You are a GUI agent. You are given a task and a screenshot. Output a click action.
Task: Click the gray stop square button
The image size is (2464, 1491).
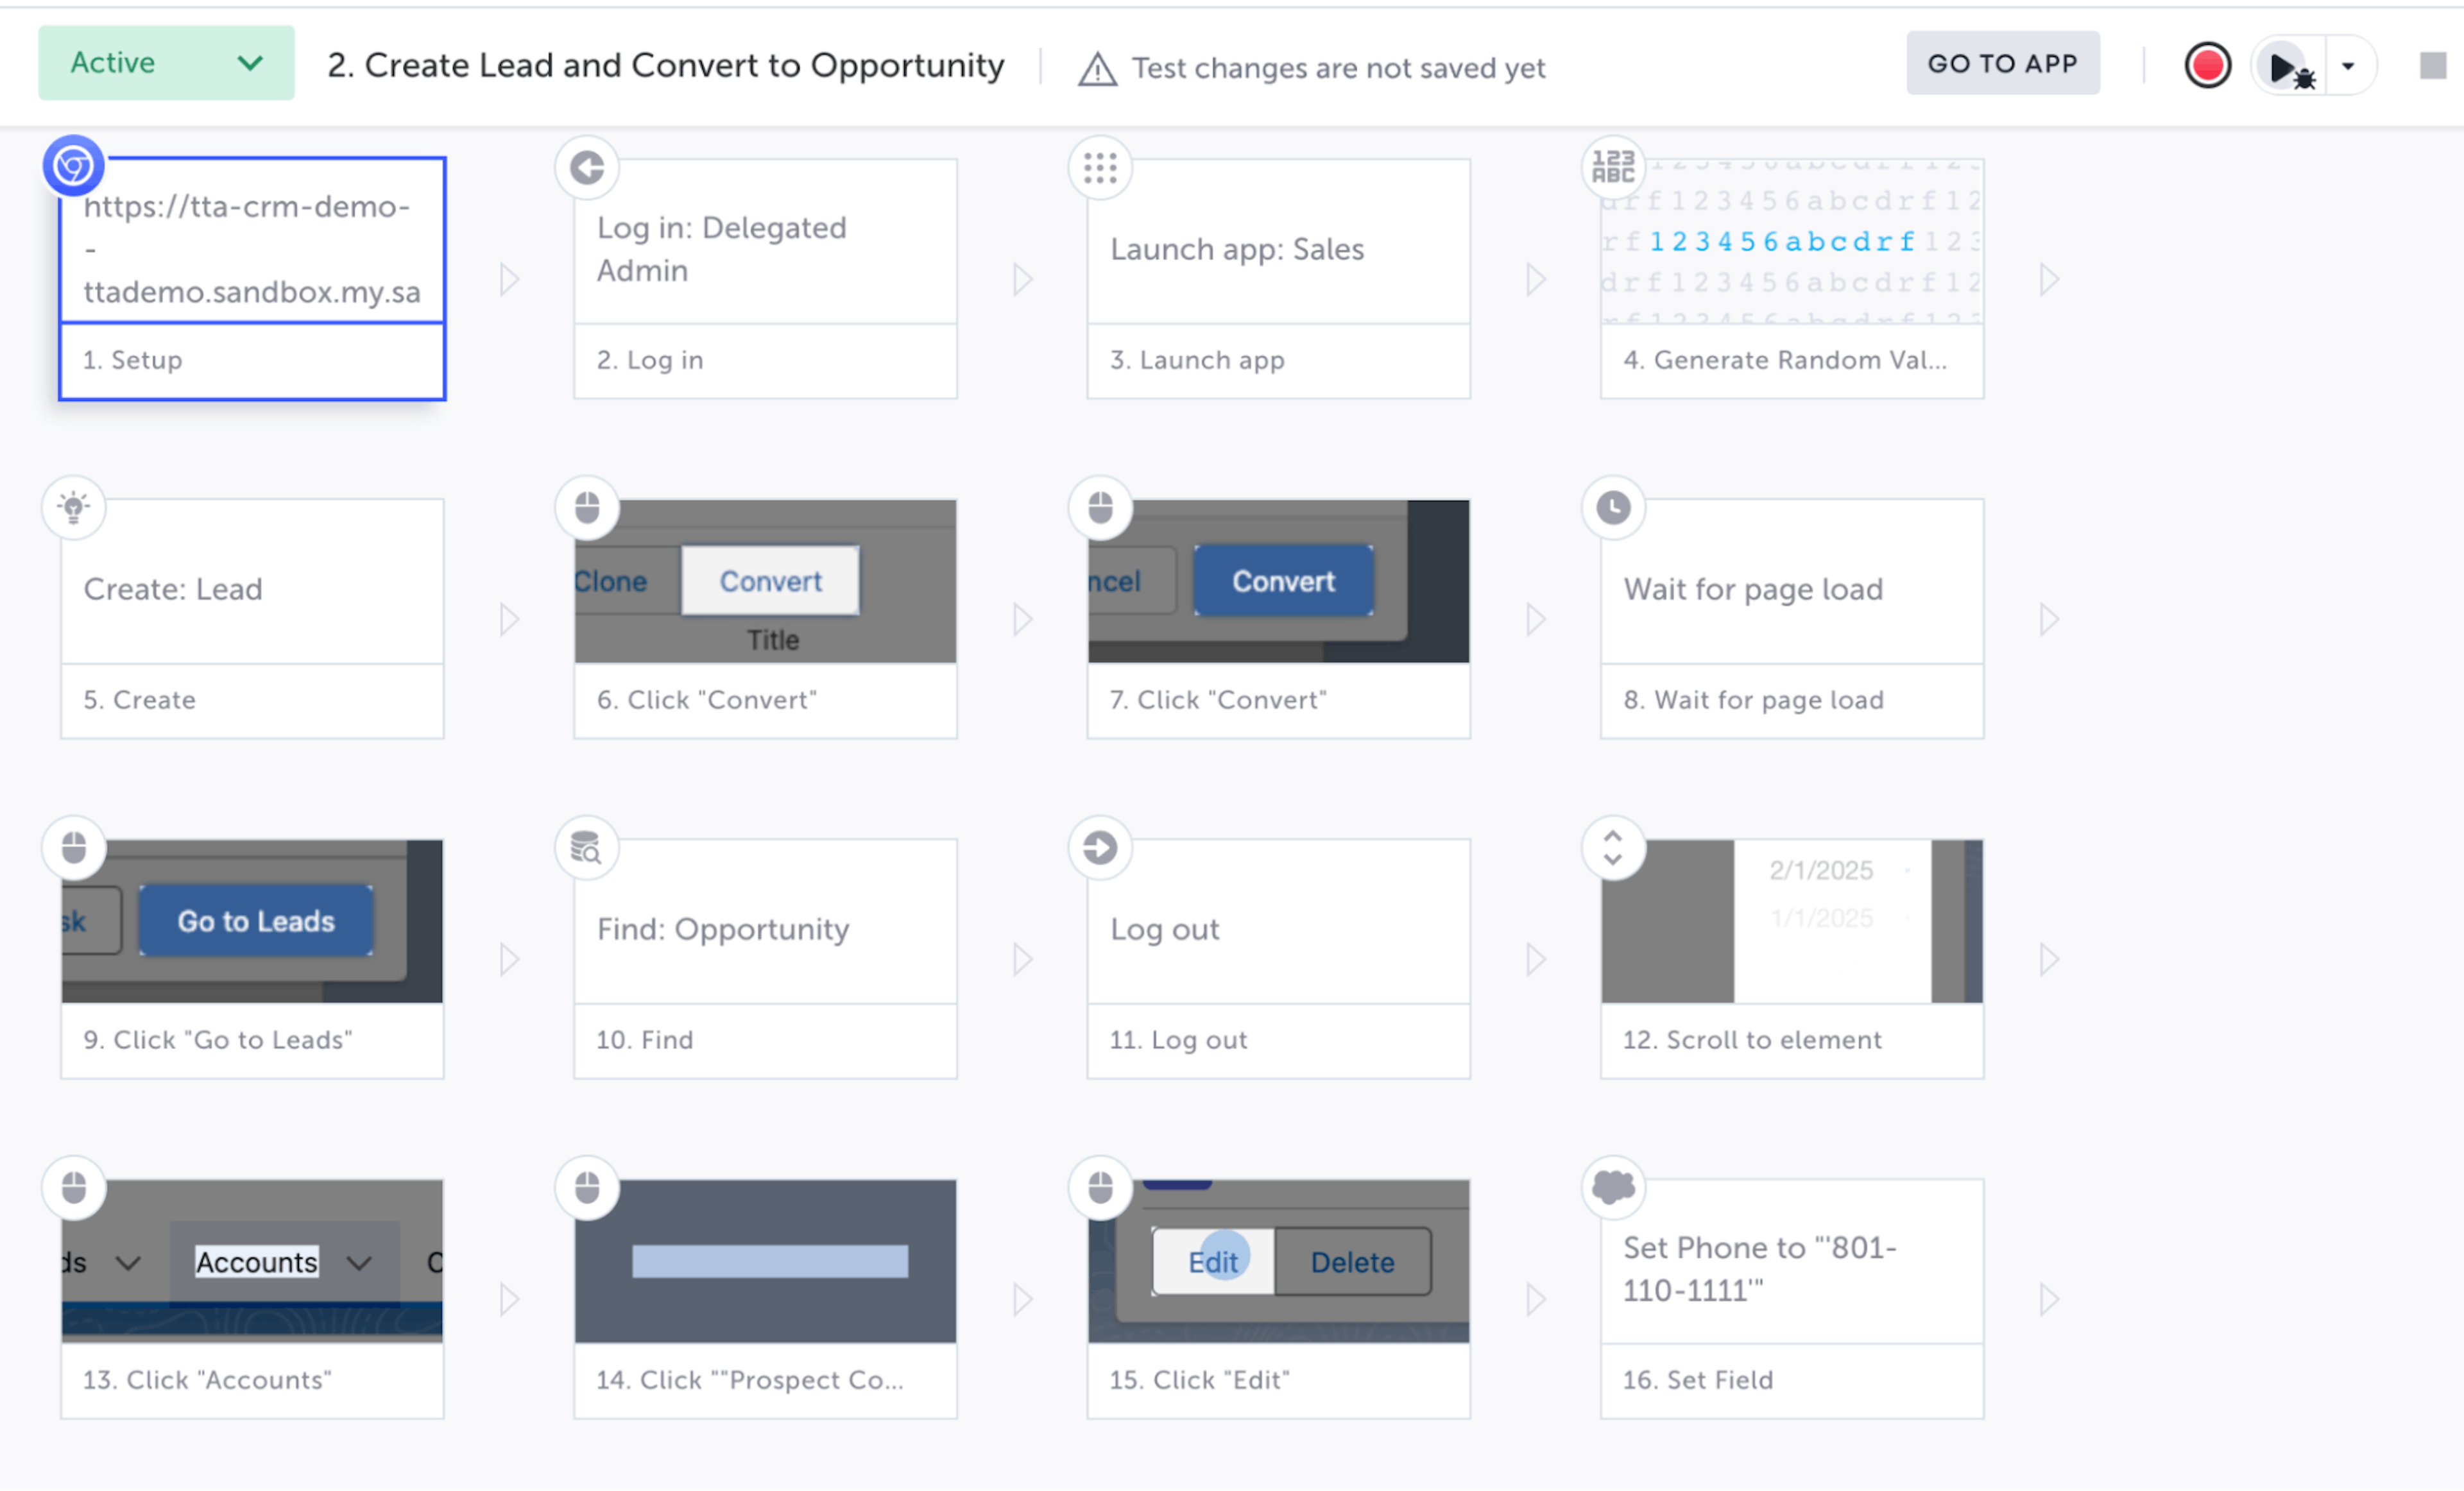(x=2432, y=66)
